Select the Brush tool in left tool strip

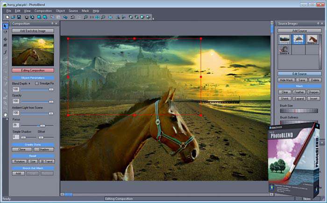(x=5, y=52)
